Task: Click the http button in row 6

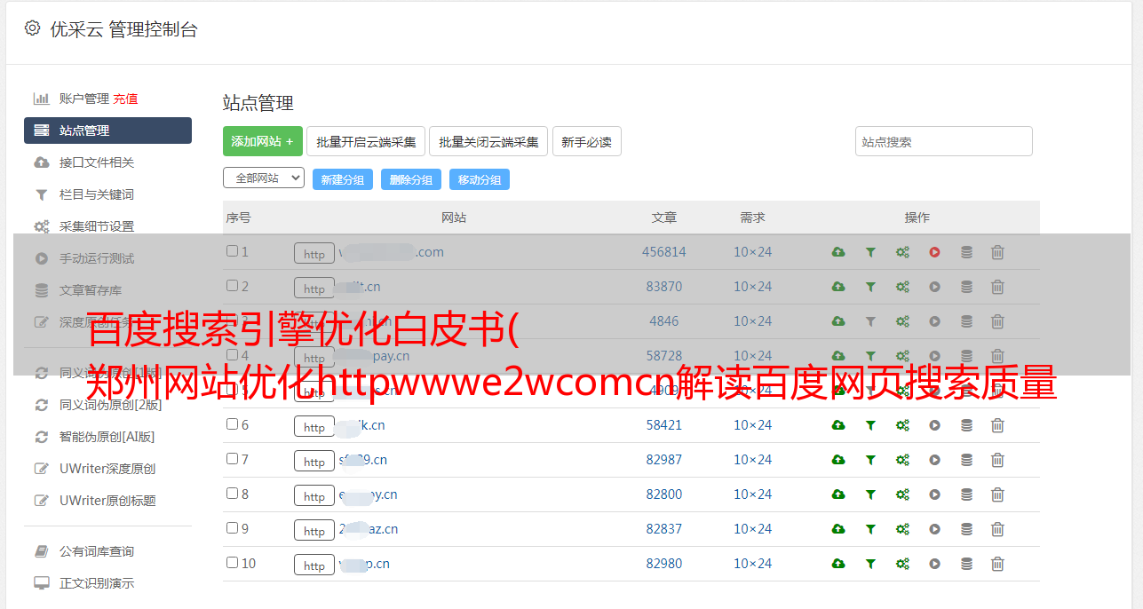Action: click(314, 427)
